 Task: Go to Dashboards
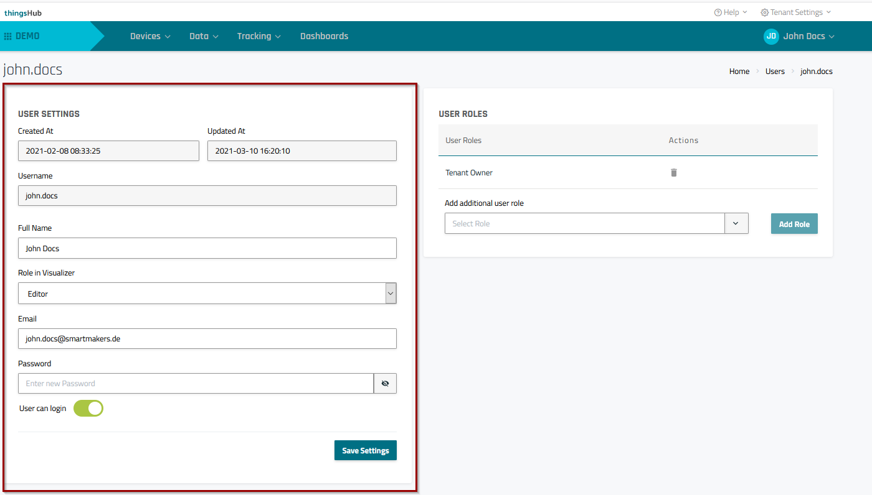324,36
